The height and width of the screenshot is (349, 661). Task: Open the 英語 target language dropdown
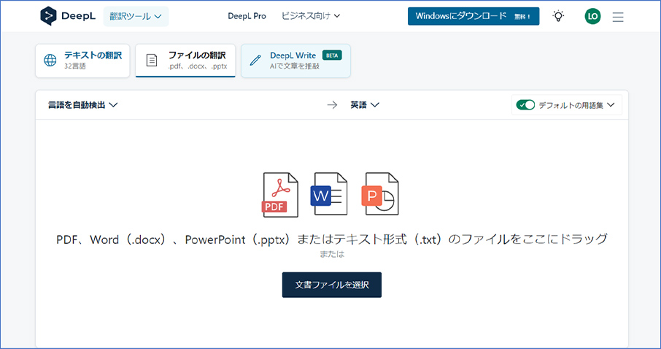[365, 105]
